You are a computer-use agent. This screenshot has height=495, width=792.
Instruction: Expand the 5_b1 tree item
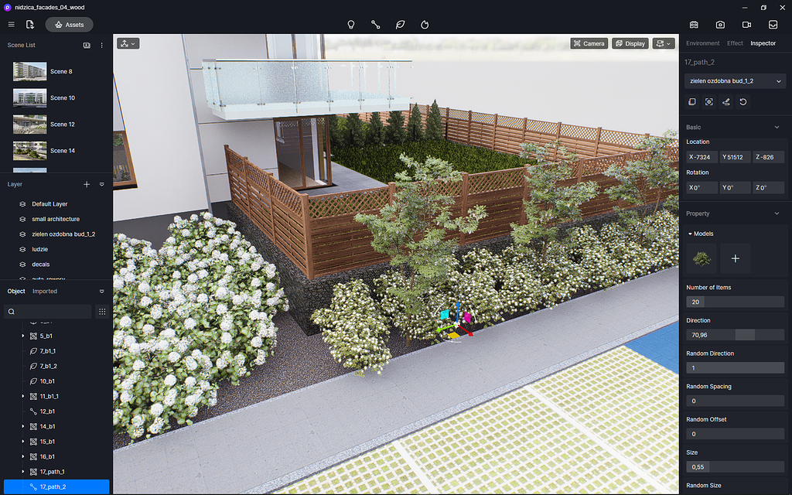[x=22, y=336]
